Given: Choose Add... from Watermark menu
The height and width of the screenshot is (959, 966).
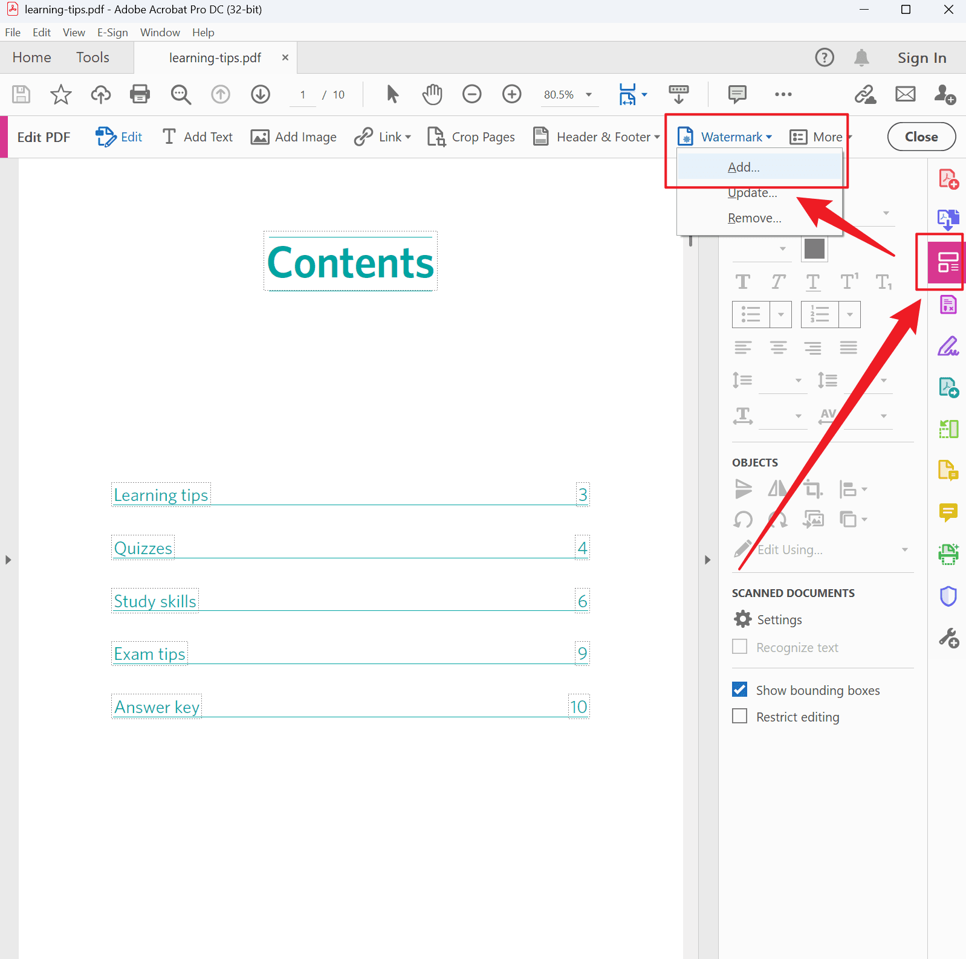Looking at the screenshot, I should [x=744, y=167].
